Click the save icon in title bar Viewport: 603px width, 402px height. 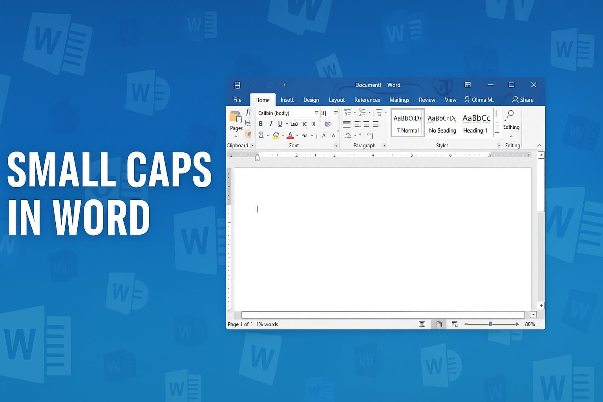[x=237, y=85]
